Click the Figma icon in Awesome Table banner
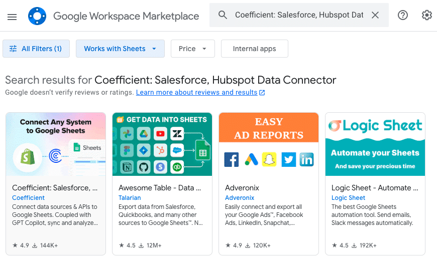This screenshot has height=265, width=437. coord(127,150)
